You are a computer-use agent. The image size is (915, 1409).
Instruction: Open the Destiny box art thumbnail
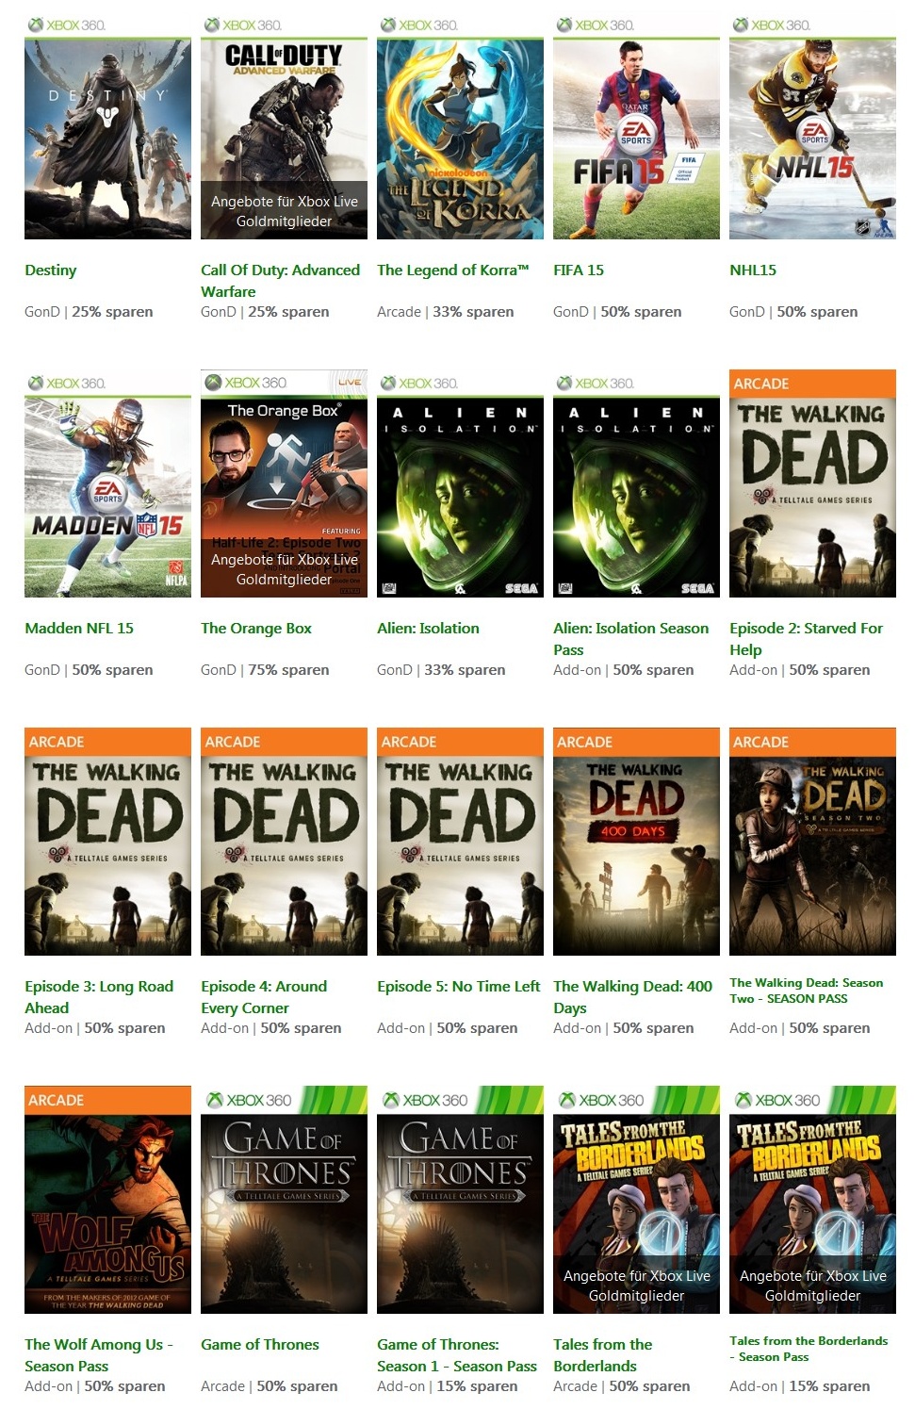(107, 125)
